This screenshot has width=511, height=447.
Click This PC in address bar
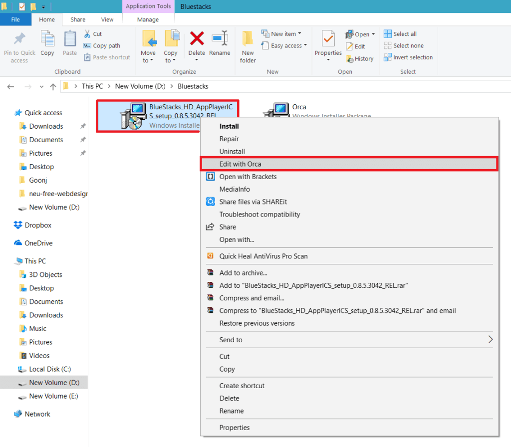coord(92,86)
